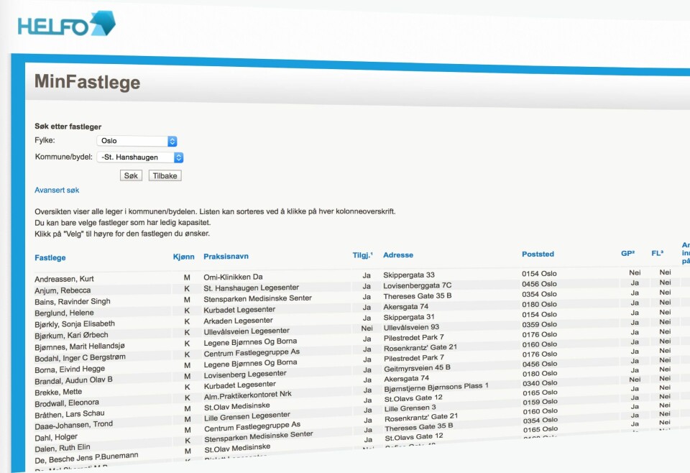690x473 pixels.
Task: Sort by the Adresse column header
Action: (x=397, y=254)
